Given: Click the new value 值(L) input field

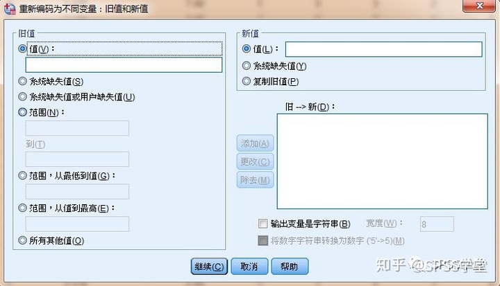Looking at the screenshot, I should tap(383, 49).
